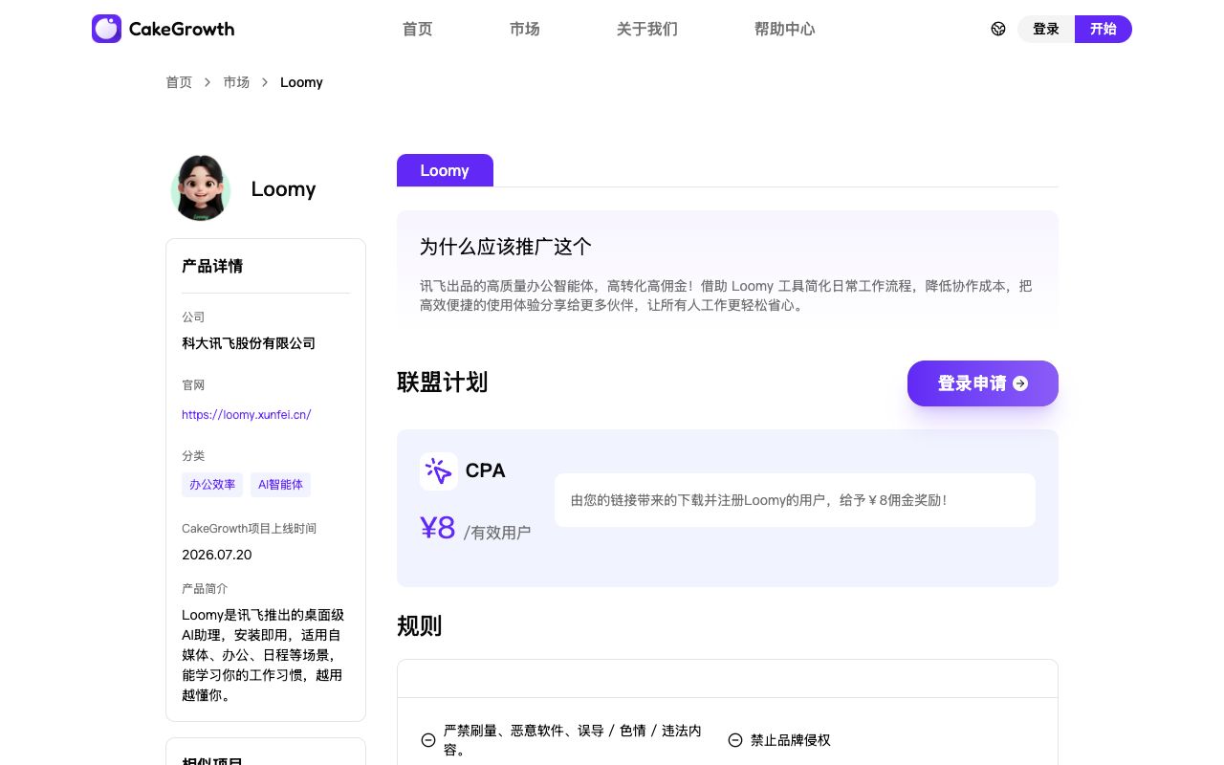This screenshot has height=765, width=1224.
Task: Select the 办公效率 category tag
Action: 212,485
